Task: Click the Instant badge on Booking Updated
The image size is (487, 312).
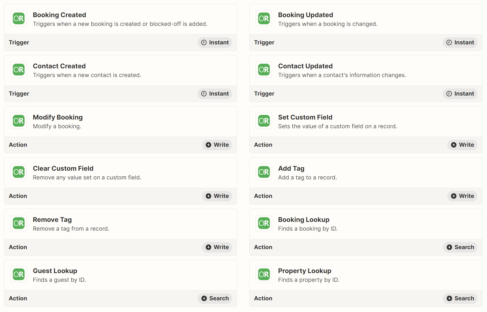Action: (460, 42)
